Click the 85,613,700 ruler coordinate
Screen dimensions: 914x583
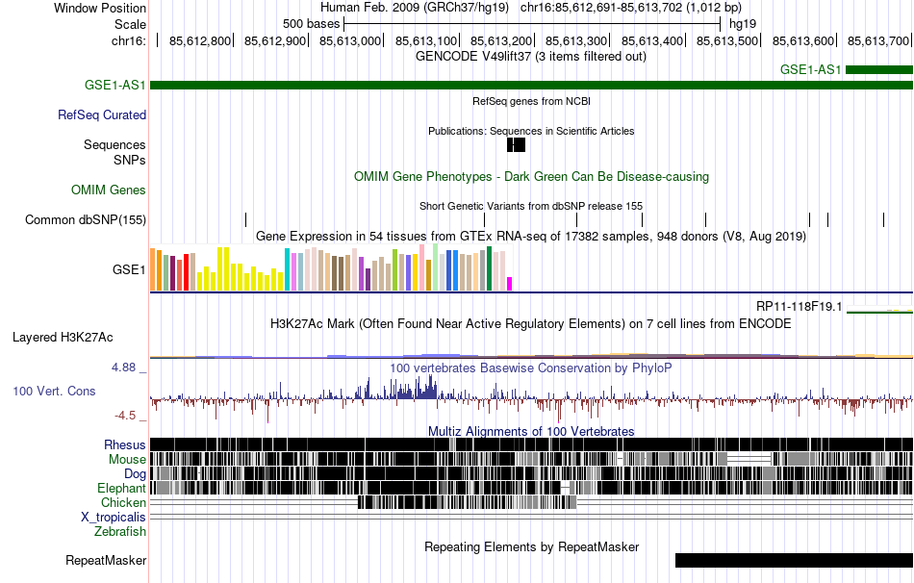point(877,40)
